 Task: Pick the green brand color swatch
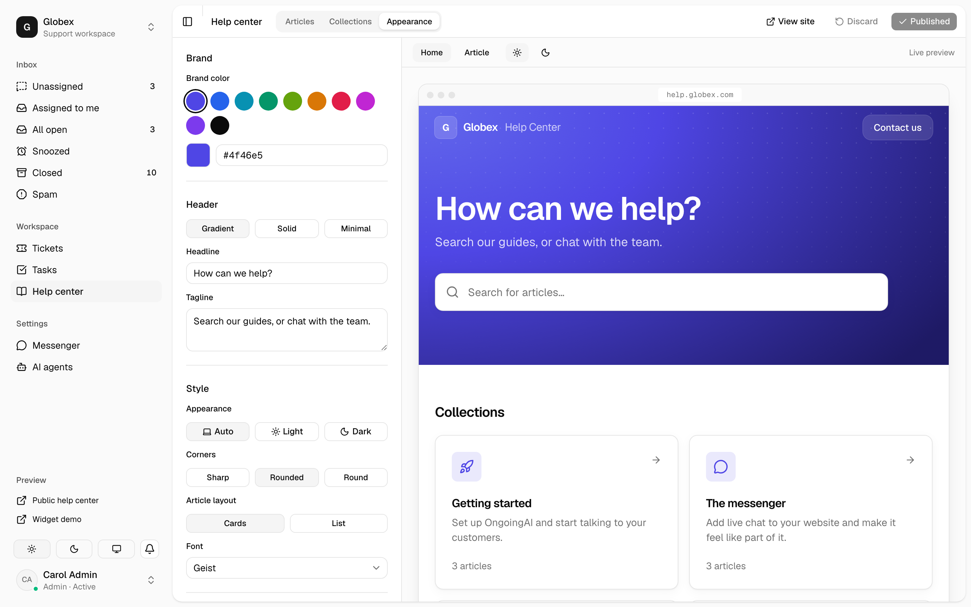(268, 101)
